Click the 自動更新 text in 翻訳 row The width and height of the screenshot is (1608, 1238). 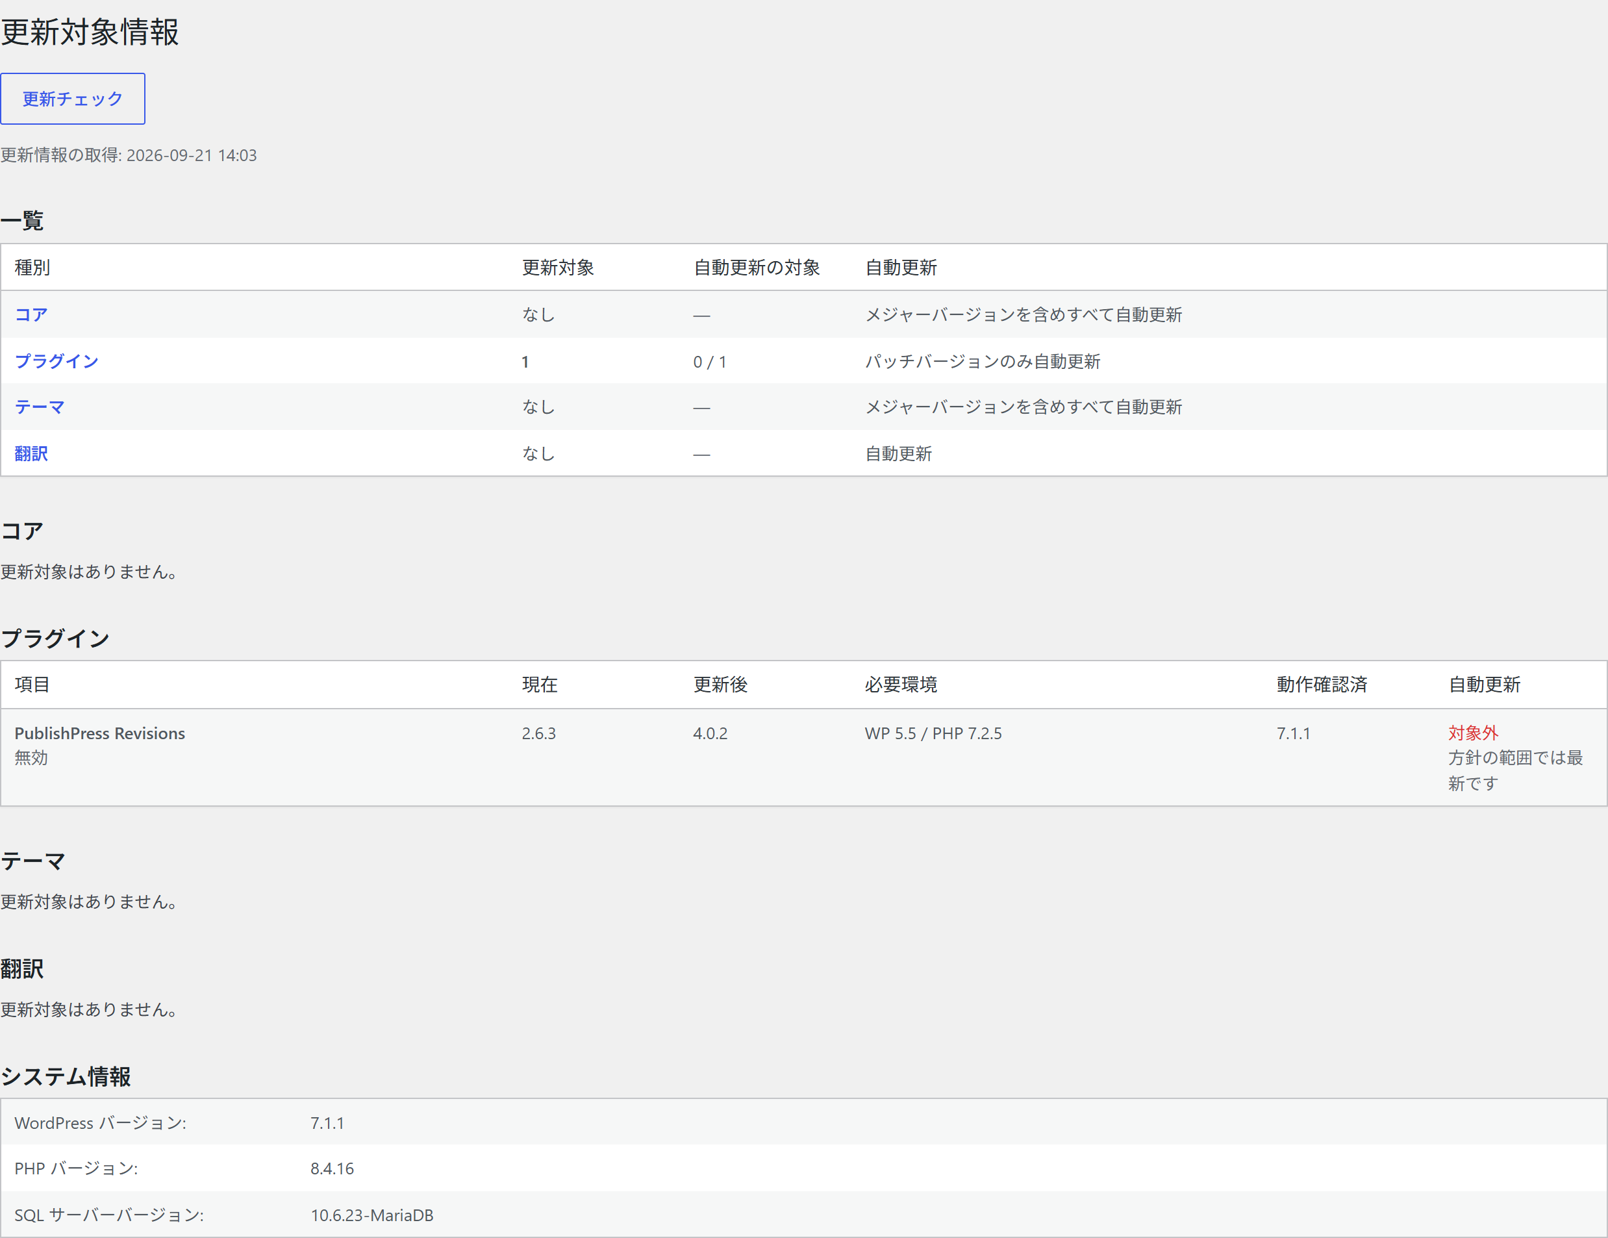[898, 453]
